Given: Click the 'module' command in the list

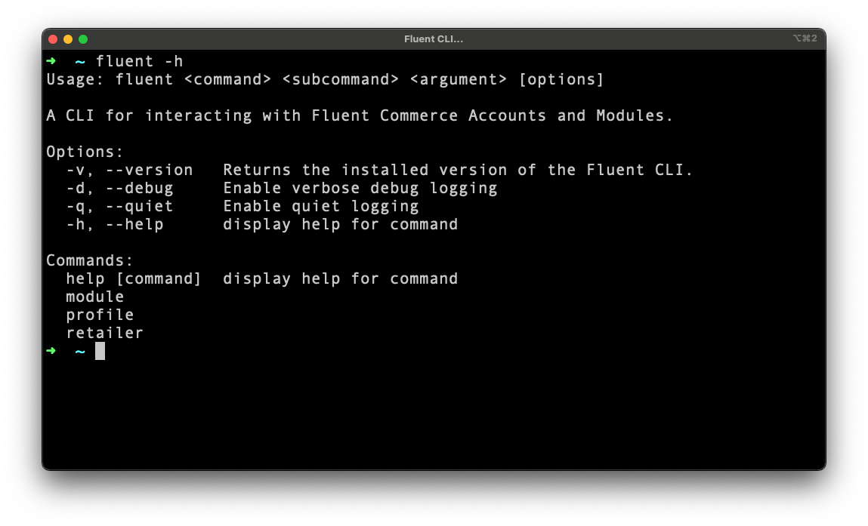Looking at the screenshot, I should (x=94, y=297).
